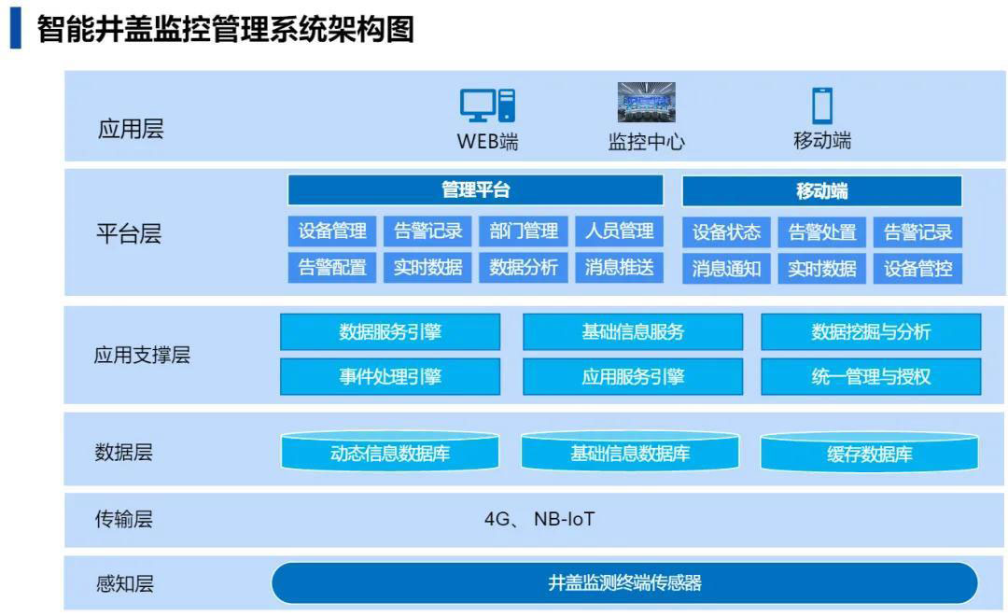Click the 人员管理 box
Image resolution: width=1008 pixels, height=616 pixels.
pyautogui.click(x=619, y=231)
